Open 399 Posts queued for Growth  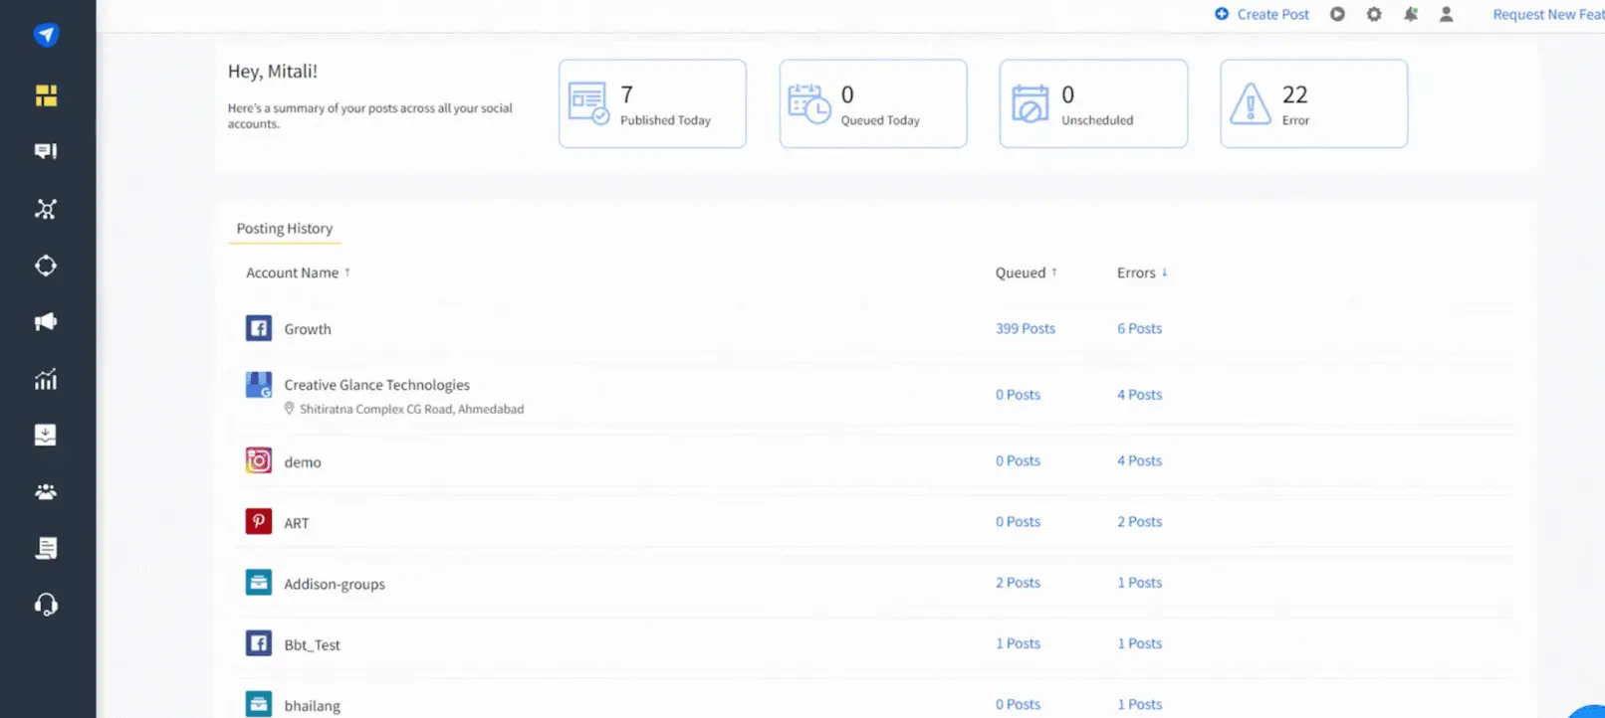(x=1025, y=328)
